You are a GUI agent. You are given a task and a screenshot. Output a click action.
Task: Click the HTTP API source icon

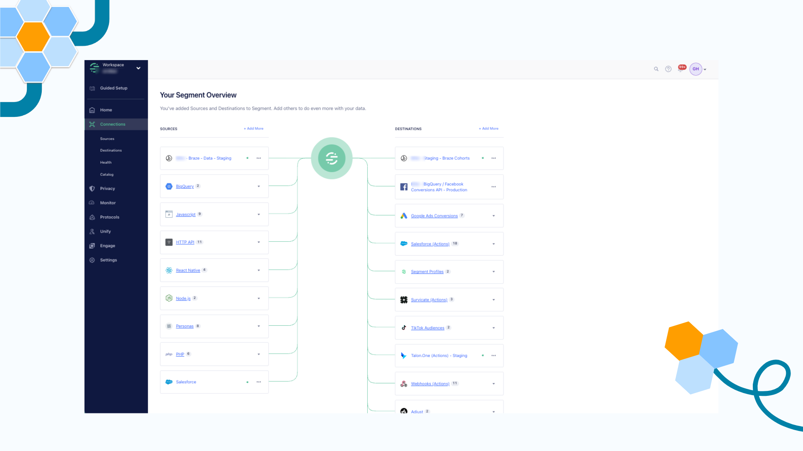pyautogui.click(x=169, y=242)
